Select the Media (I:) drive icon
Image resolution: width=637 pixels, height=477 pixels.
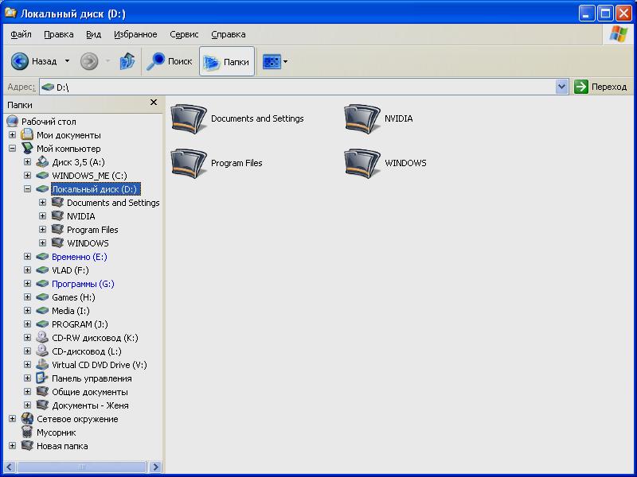point(42,311)
